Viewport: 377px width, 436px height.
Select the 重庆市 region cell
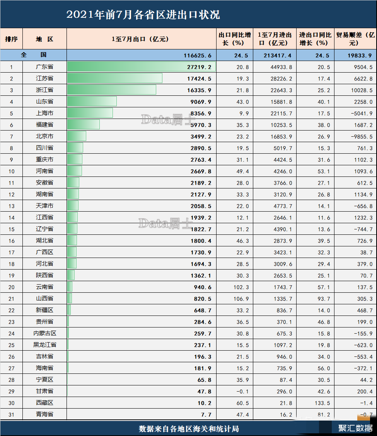point(44,159)
